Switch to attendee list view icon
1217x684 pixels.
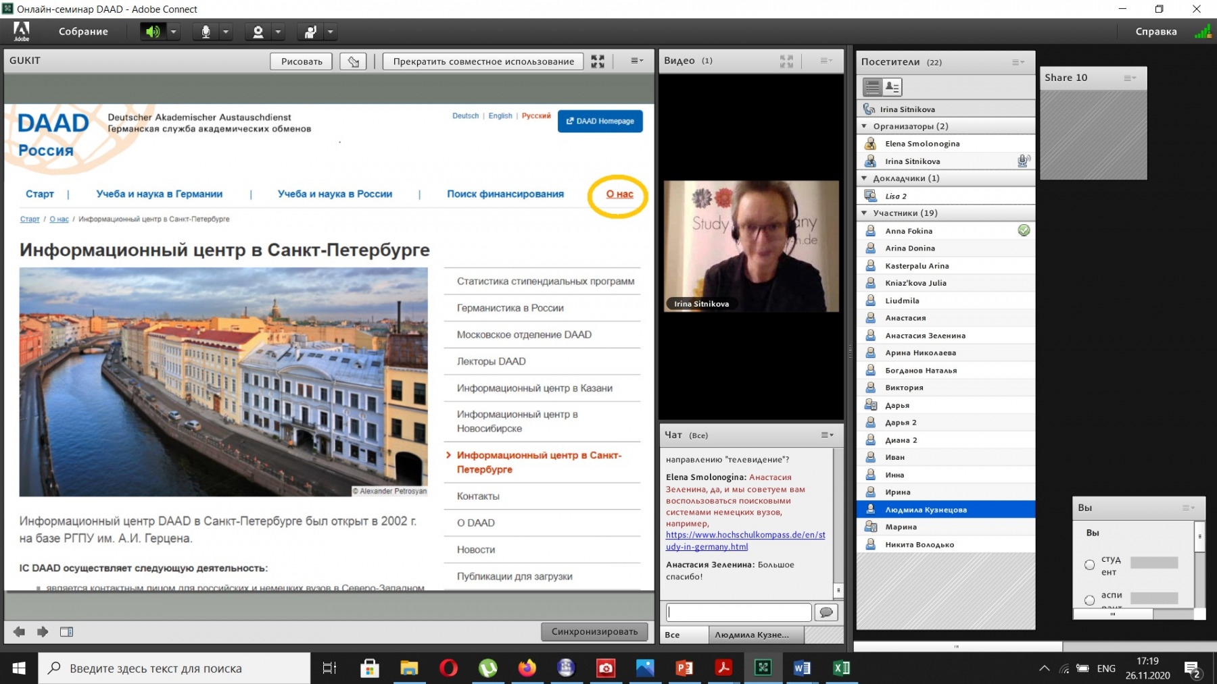[x=873, y=86]
